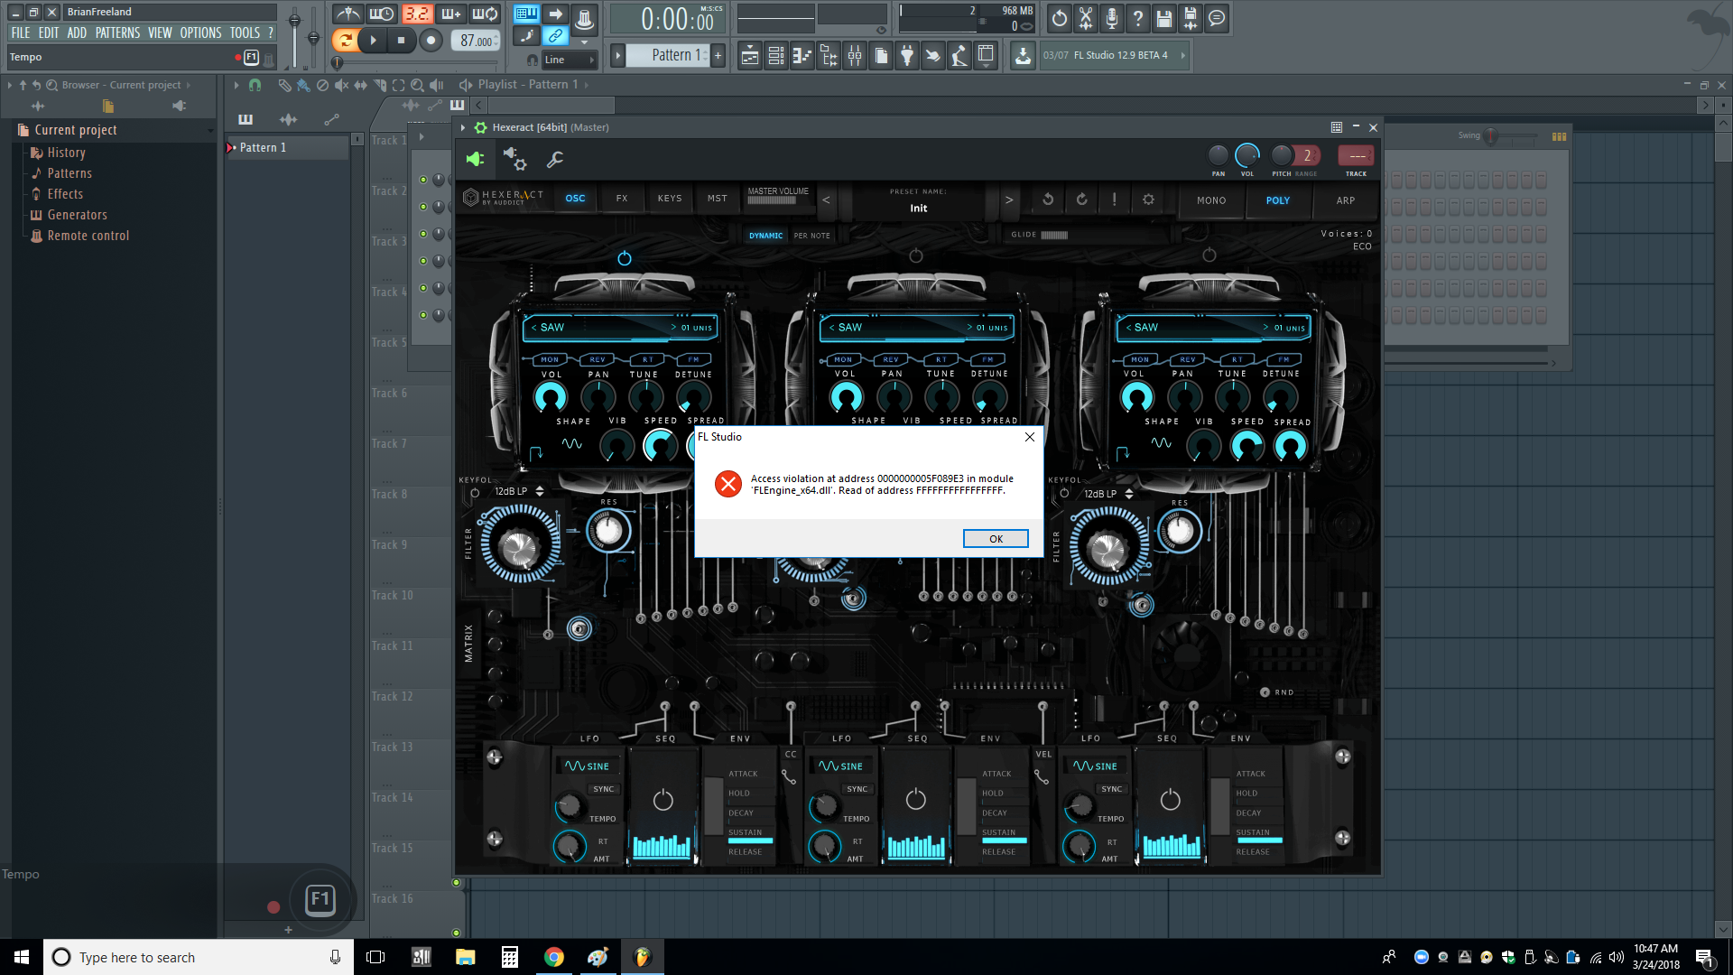Switch to the FX tab in Hexeract
1733x975 pixels.
point(622,199)
